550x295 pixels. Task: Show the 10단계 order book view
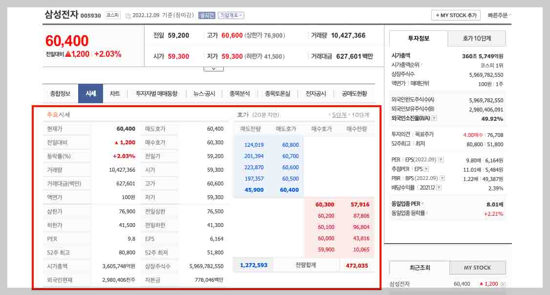(360, 115)
